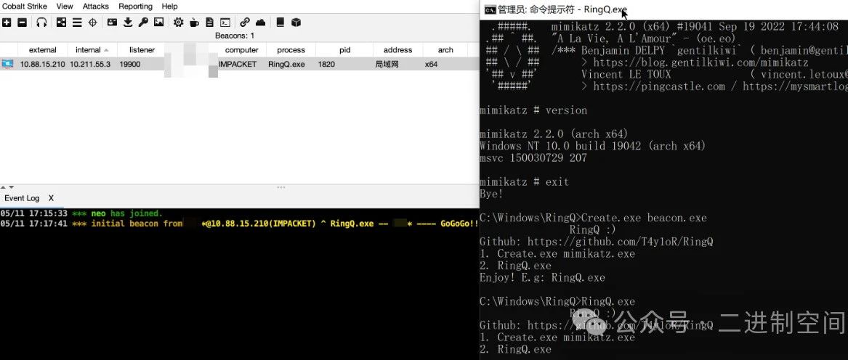
Task: Select the 10.88.15.210 external address cell
Action: (x=43, y=64)
